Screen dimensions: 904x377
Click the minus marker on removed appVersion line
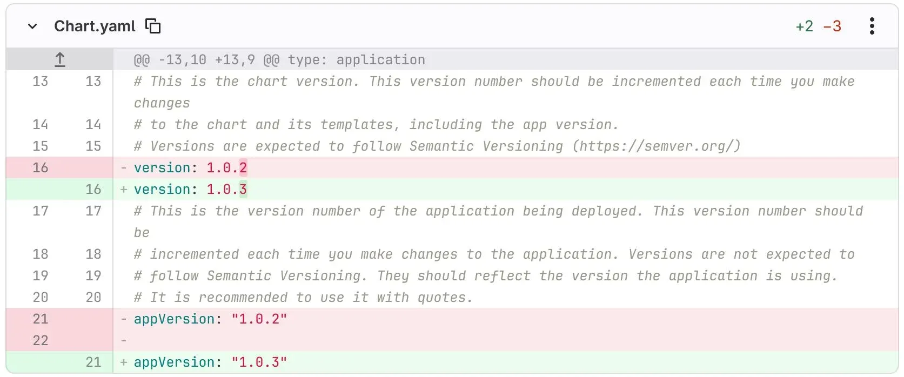[x=123, y=319]
